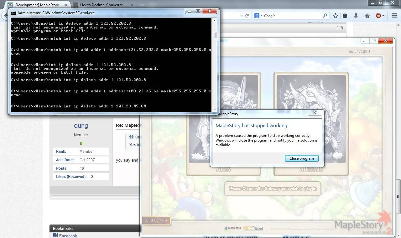Click the green online status indicator

tap(81, 143)
